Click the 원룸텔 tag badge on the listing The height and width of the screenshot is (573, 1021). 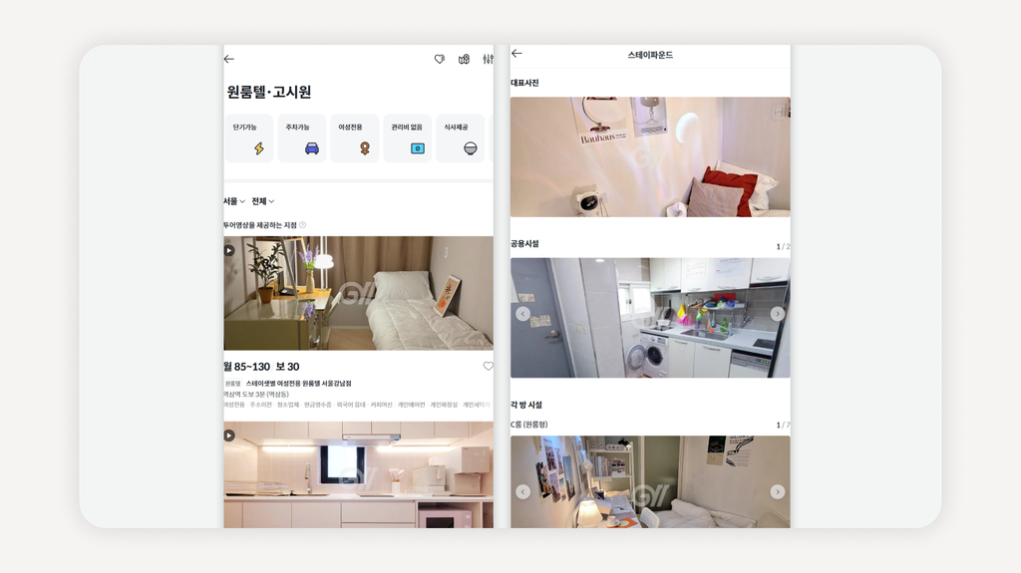tap(233, 384)
